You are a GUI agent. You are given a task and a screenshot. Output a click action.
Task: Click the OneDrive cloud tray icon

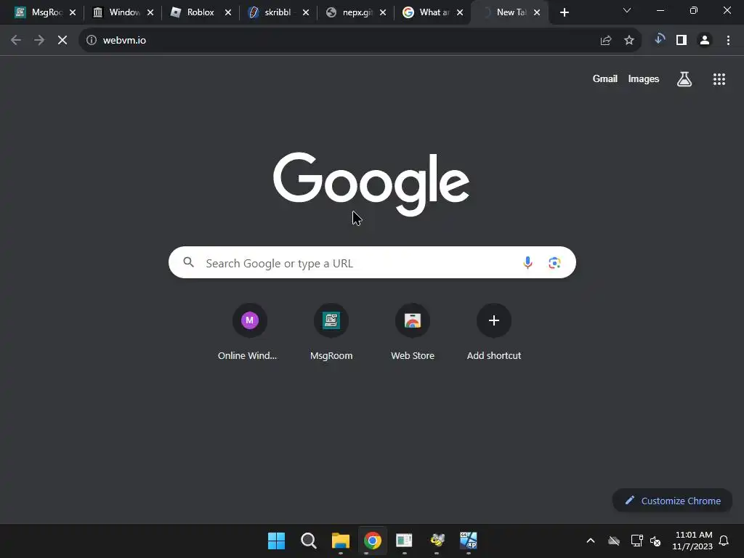pyautogui.click(x=614, y=541)
